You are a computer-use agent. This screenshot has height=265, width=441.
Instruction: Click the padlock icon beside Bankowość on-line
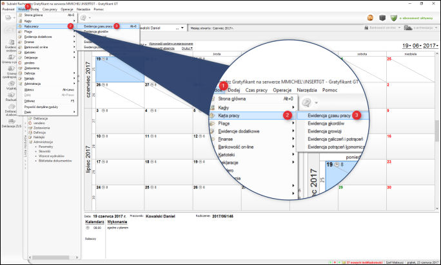[366, 28]
